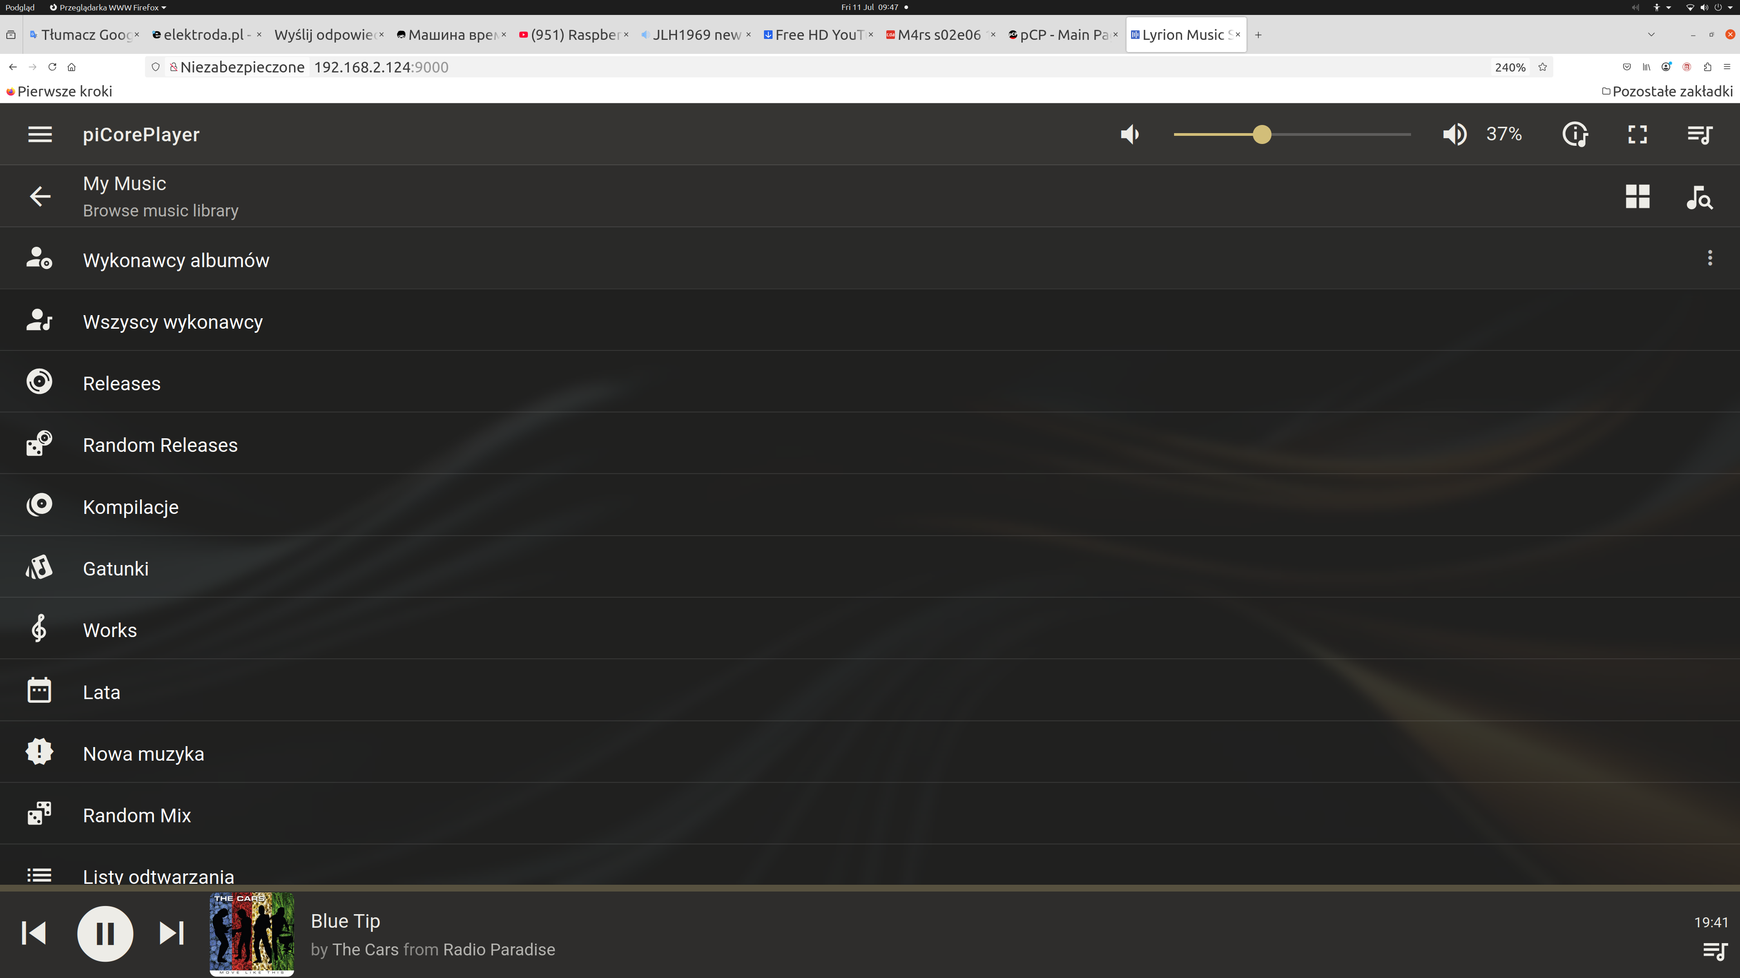Open the clock and calendar panel
The image size is (1740, 978).
[874, 7]
